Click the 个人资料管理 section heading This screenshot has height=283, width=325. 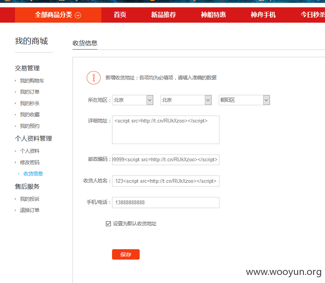tap(33, 139)
